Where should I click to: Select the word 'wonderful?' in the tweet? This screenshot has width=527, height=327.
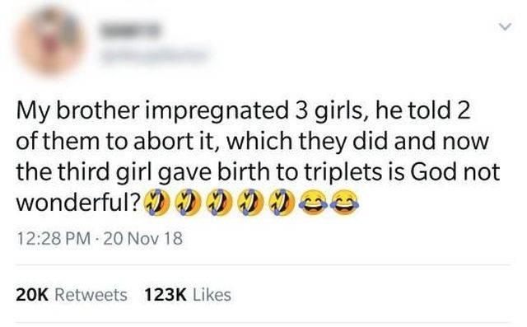[x=79, y=203]
